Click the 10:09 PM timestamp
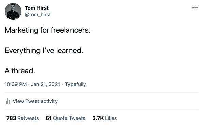Screen dimensions: 203x126 click(x=16, y=84)
